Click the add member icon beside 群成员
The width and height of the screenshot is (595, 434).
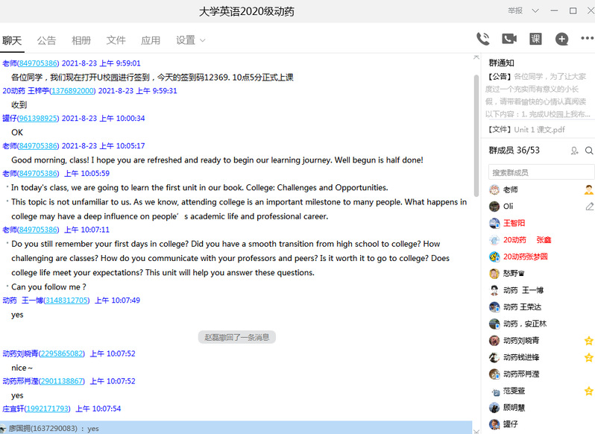[574, 151]
